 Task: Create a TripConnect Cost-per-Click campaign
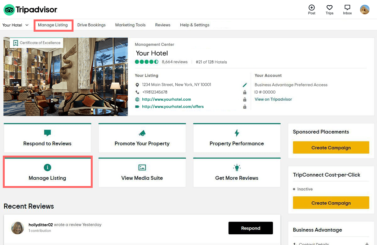(x=331, y=203)
